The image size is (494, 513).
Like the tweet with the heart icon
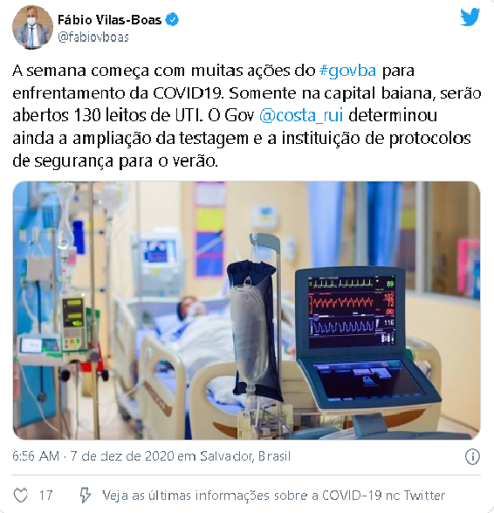click(x=21, y=495)
